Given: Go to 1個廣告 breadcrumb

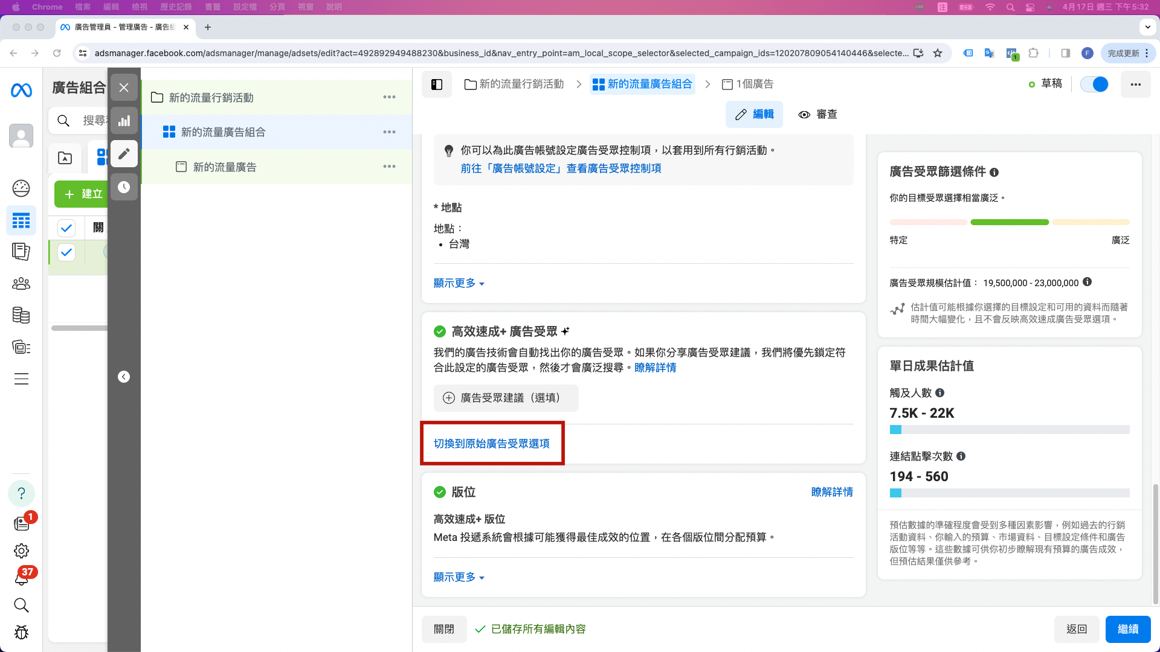Looking at the screenshot, I should click(748, 84).
